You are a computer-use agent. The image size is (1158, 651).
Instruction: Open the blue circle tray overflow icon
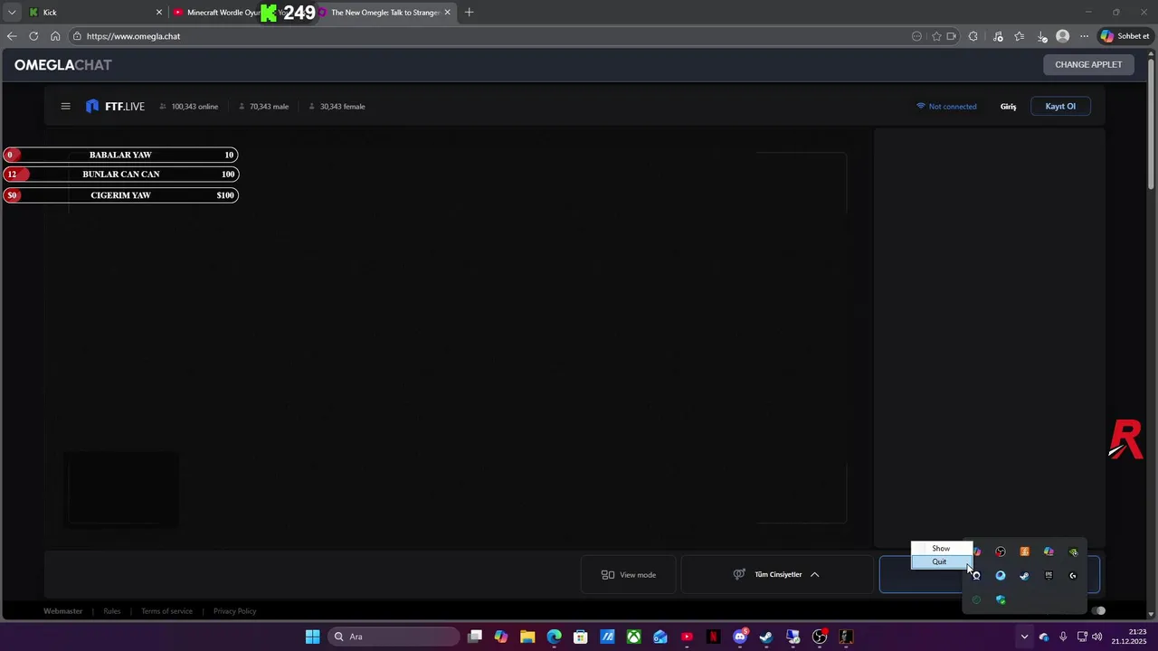[1001, 575]
